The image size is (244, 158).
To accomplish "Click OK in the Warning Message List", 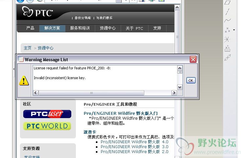I will pos(191,80).
